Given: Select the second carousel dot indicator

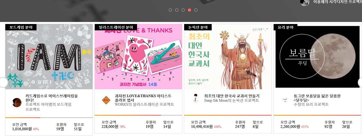Looking at the screenshot, I should pos(177,10).
